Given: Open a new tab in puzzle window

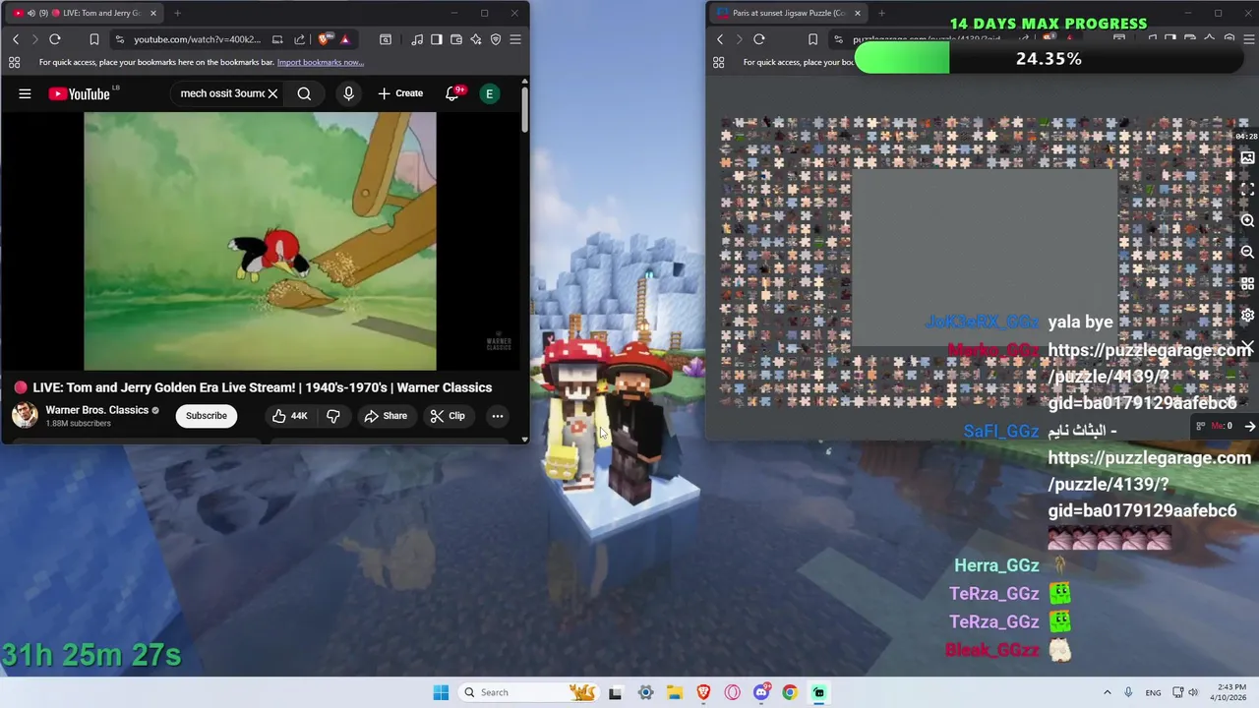Looking at the screenshot, I should click(881, 13).
